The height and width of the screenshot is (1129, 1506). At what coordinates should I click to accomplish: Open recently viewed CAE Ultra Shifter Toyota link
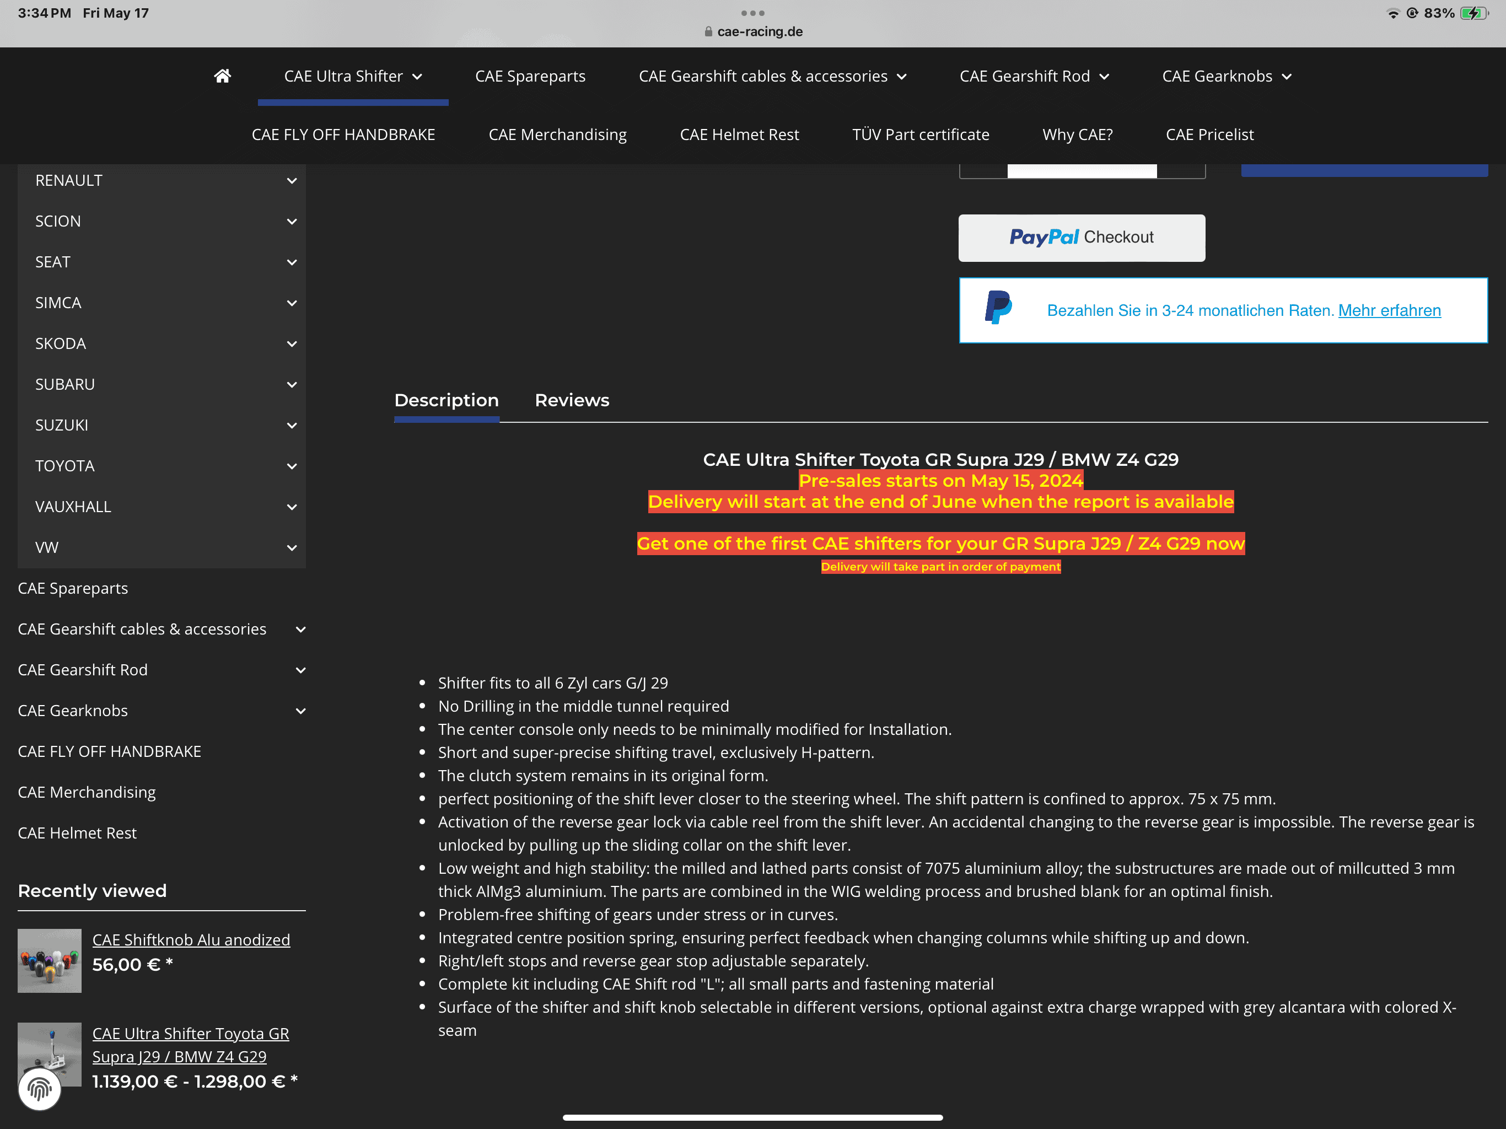pos(191,1045)
